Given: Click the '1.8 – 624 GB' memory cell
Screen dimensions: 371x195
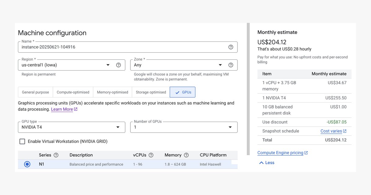Looking at the screenshot, I should 175,164.
